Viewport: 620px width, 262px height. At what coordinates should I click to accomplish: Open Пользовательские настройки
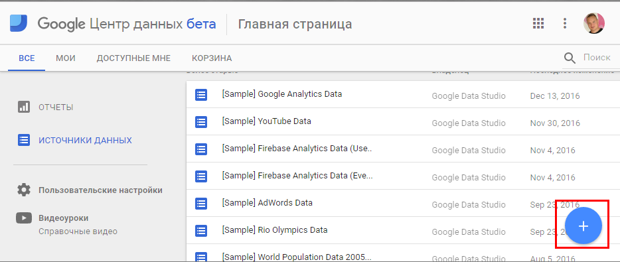[100, 190]
